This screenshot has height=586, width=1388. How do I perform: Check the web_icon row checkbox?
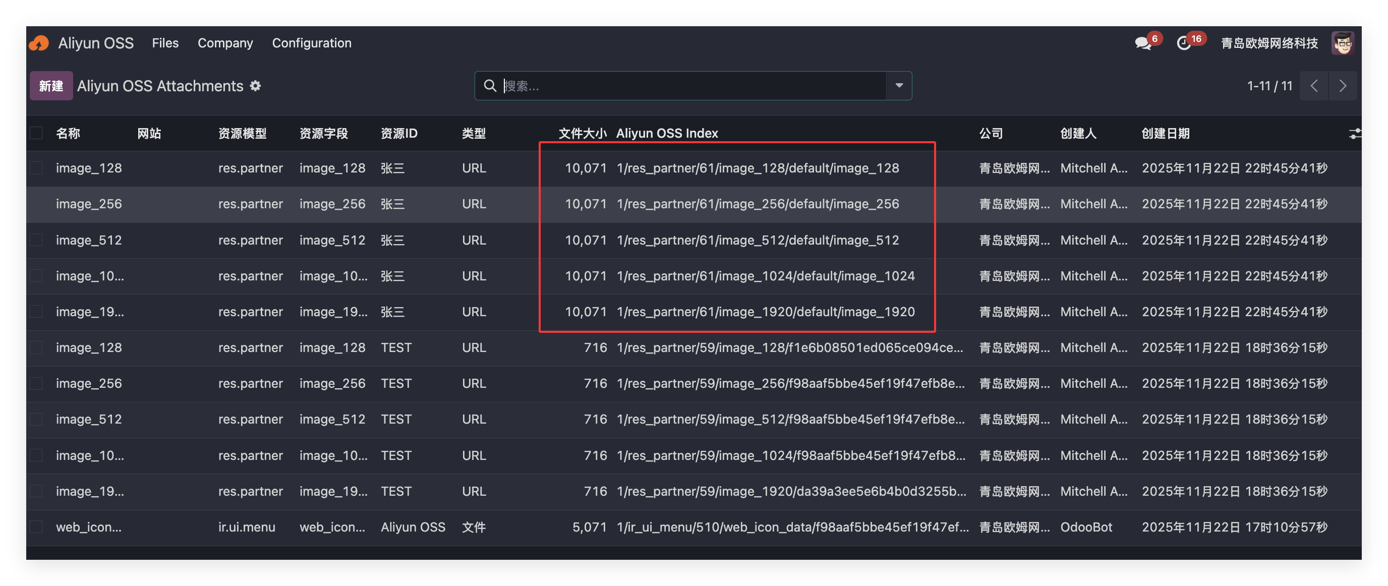point(36,527)
